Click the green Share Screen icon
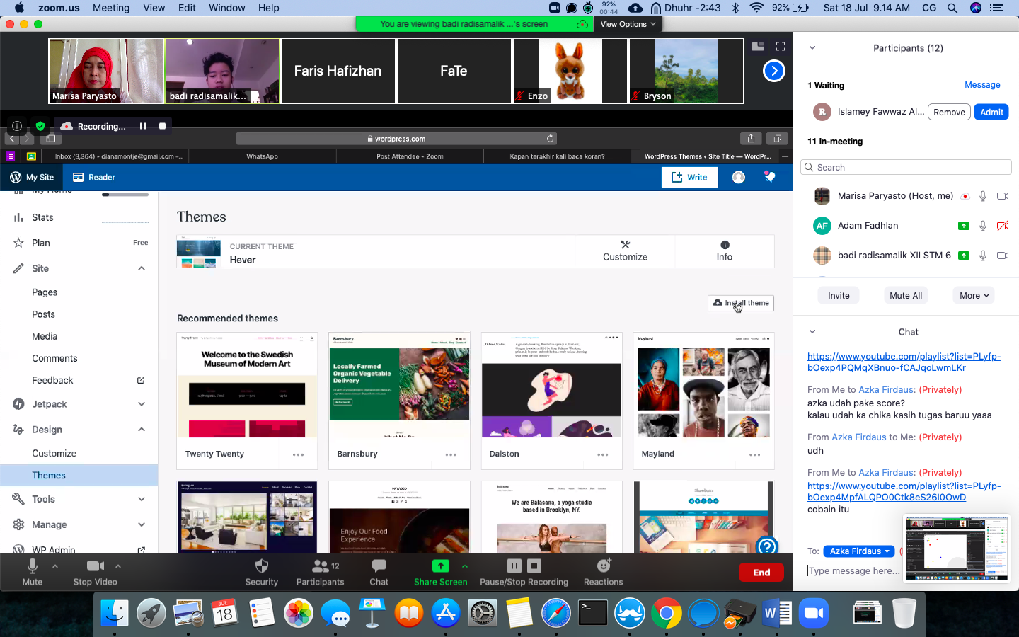 440,566
